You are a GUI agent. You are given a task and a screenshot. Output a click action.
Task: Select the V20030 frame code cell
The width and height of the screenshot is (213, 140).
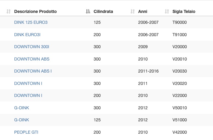(x=180, y=71)
